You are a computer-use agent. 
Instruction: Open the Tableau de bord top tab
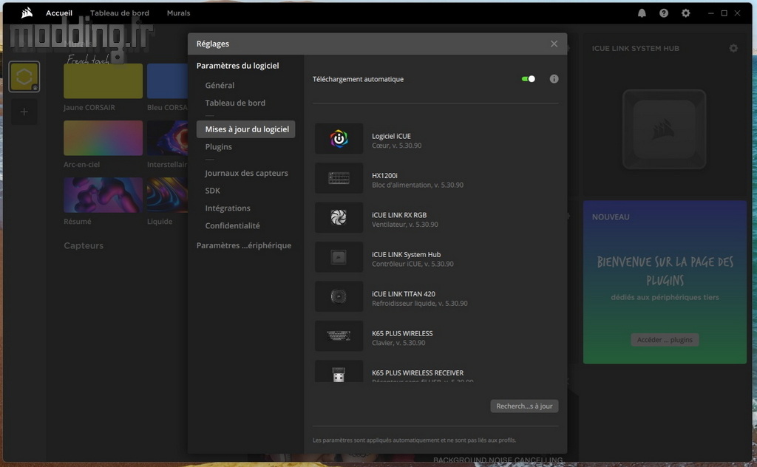tap(120, 13)
